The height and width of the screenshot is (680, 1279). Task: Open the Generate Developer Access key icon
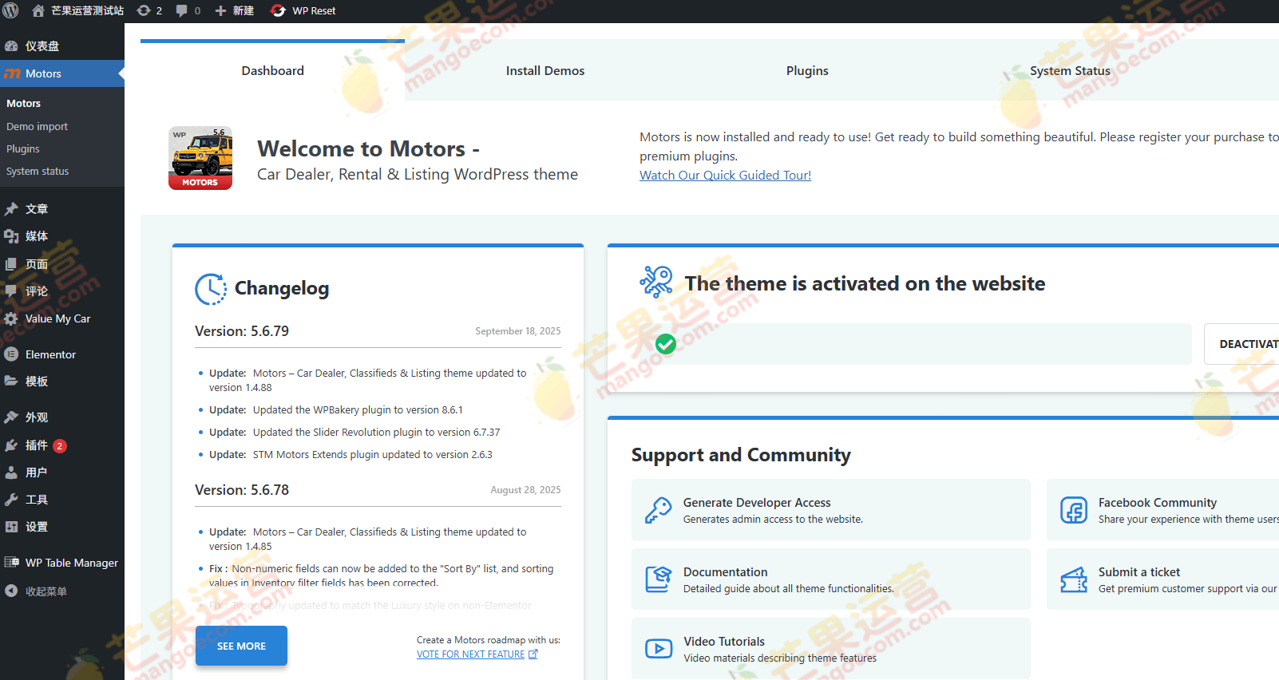click(658, 510)
